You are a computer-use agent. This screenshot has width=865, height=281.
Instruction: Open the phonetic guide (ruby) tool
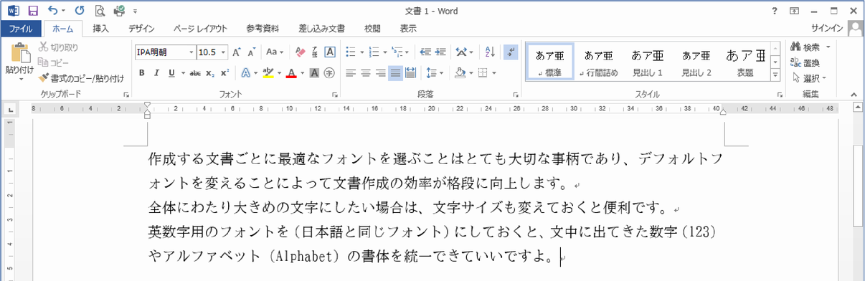coord(315,52)
